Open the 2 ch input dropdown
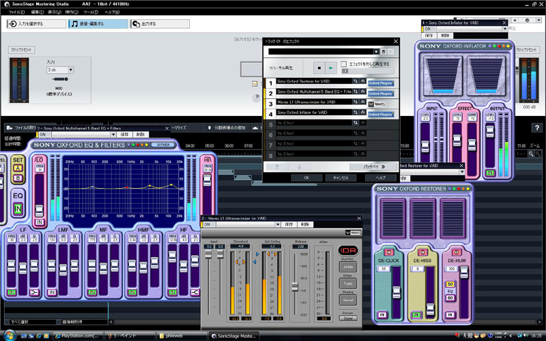The width and height of the screenshot is (546, 341). pos(60,70)
